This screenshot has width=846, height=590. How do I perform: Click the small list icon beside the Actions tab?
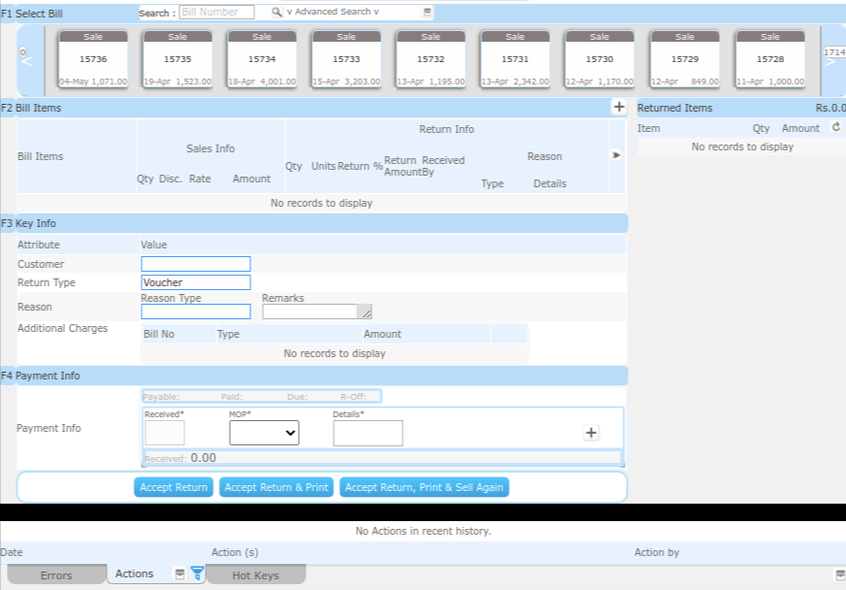coord(179,574)
